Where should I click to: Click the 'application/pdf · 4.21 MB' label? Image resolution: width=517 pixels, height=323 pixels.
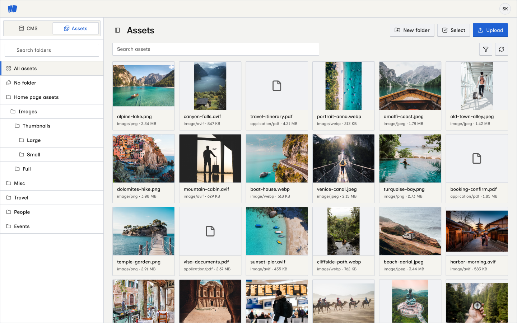[274, 124]
